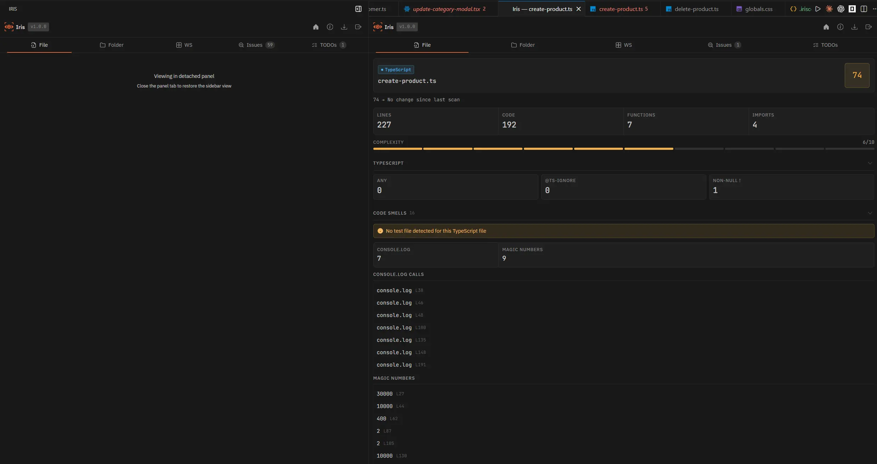Go to console.log at L46
877x464 pixels.
click(400, 303)
